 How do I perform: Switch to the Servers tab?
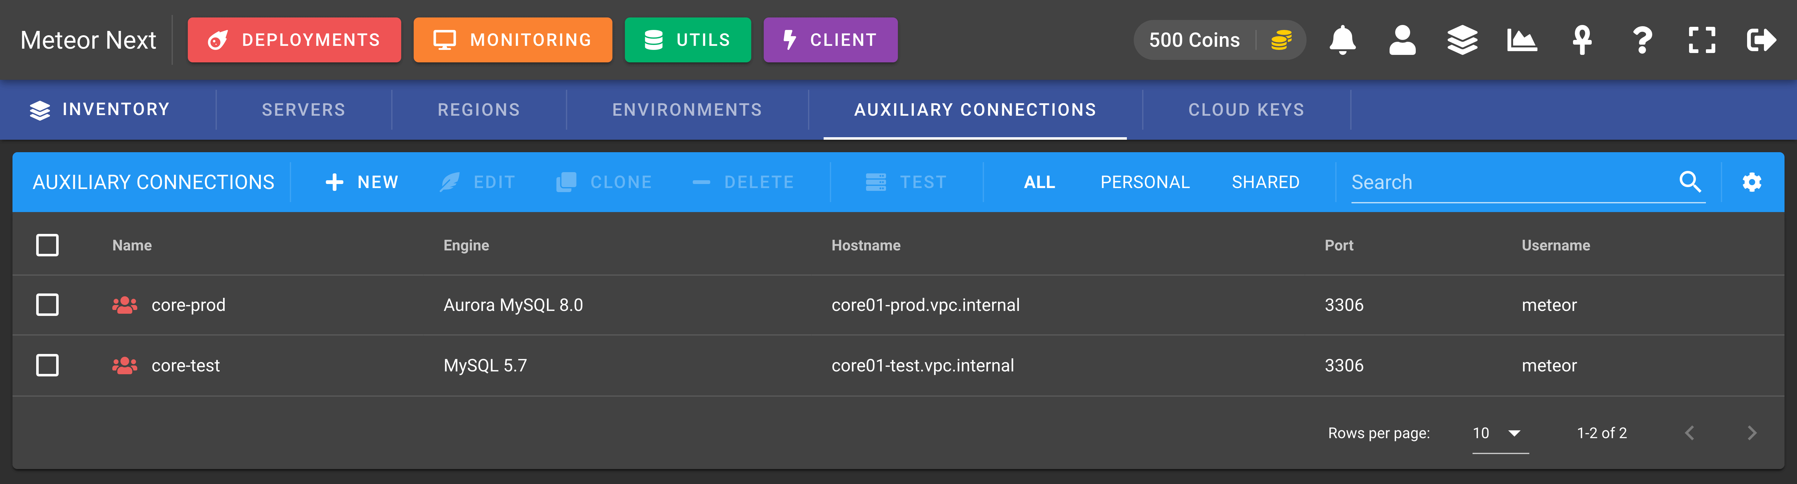304,109
